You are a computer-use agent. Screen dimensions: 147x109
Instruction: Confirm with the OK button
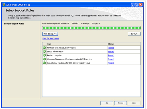coord(107,103)
